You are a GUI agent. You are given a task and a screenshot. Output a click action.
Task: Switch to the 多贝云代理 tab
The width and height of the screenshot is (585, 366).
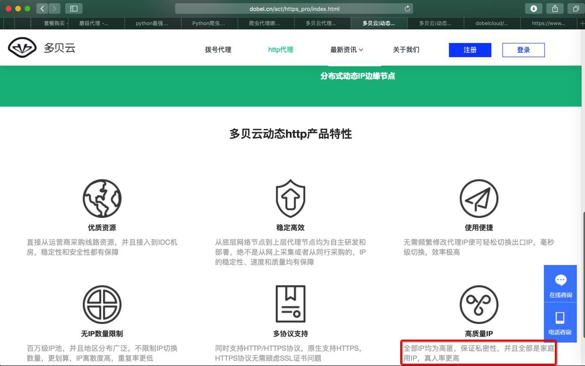point(323,23)
